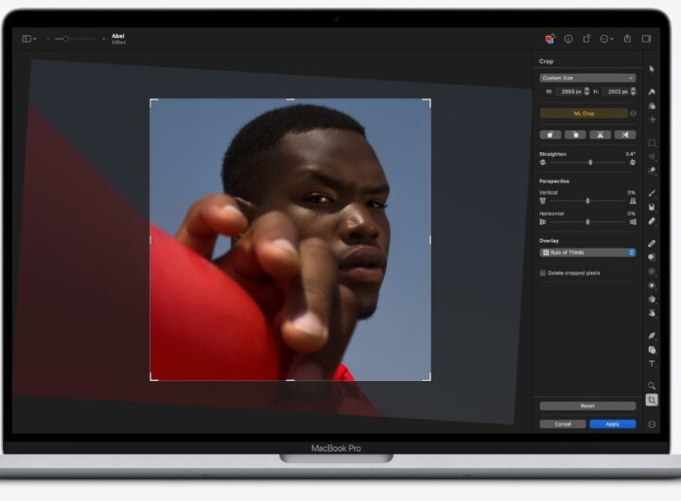Select the Style tool below the arrow

pos(652,92)
